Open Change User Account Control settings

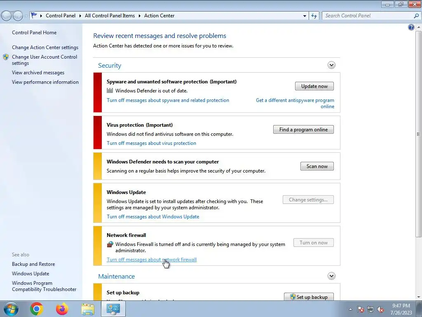(x=45, y=60)
